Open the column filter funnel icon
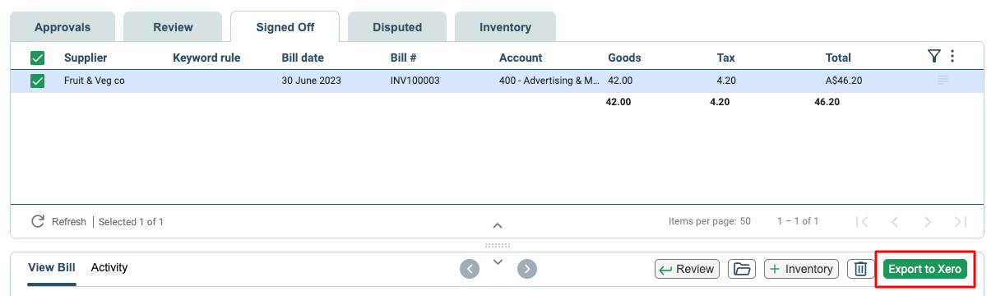Image resolution: width=996 pixels, height=296 pixels. (933, 56)
